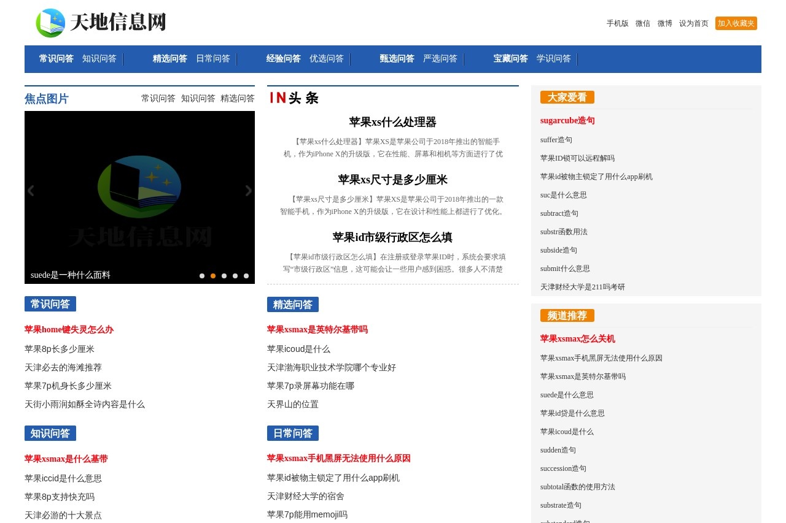This screenshot has height=523, width=786.
Task: Open the focus carousel slide image
Action: coord(139,197)
